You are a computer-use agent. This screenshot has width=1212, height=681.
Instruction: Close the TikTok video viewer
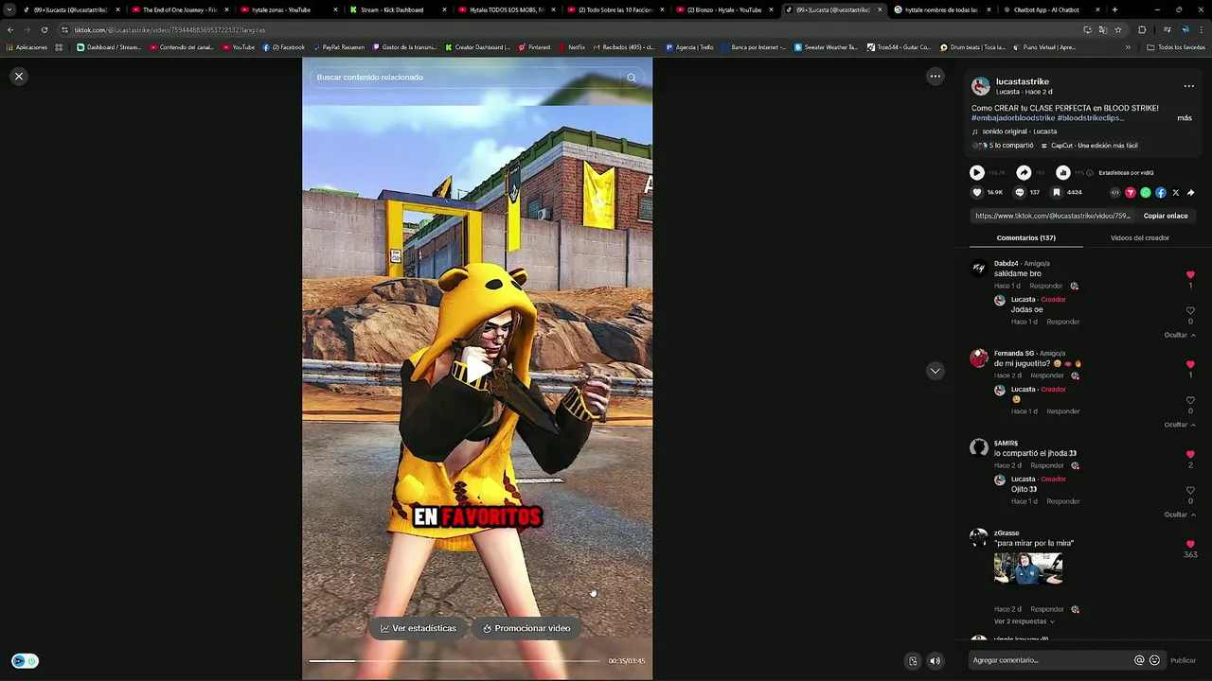tap(19, 77)
